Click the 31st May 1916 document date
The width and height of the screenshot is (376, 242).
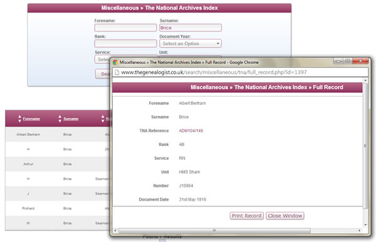pos(192,199)
